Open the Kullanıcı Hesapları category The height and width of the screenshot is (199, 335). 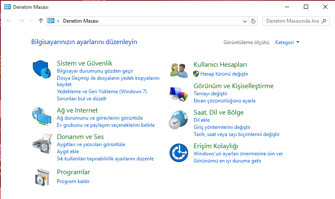220,65
